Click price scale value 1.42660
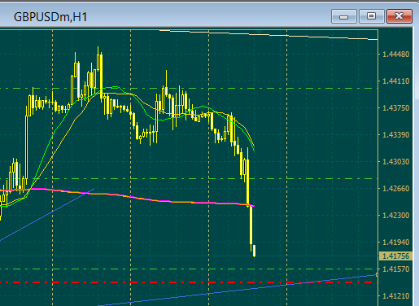This screenshot has height=306, width=419. (x=395, y=189)
